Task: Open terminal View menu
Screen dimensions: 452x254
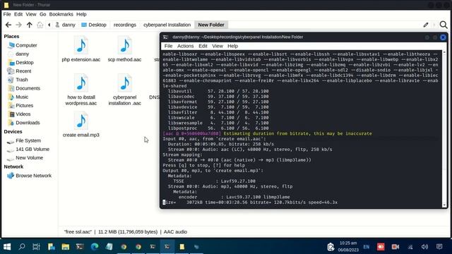Action: click(218, 46)
